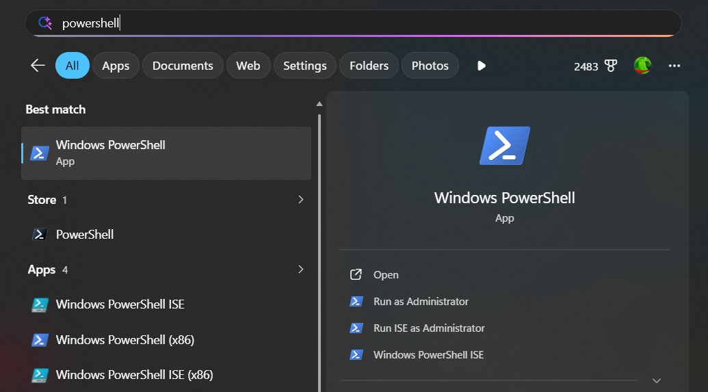The image size is (708, 392).
Task: Click the large PowerShell logo in preview pane
Action: [505, 146]
